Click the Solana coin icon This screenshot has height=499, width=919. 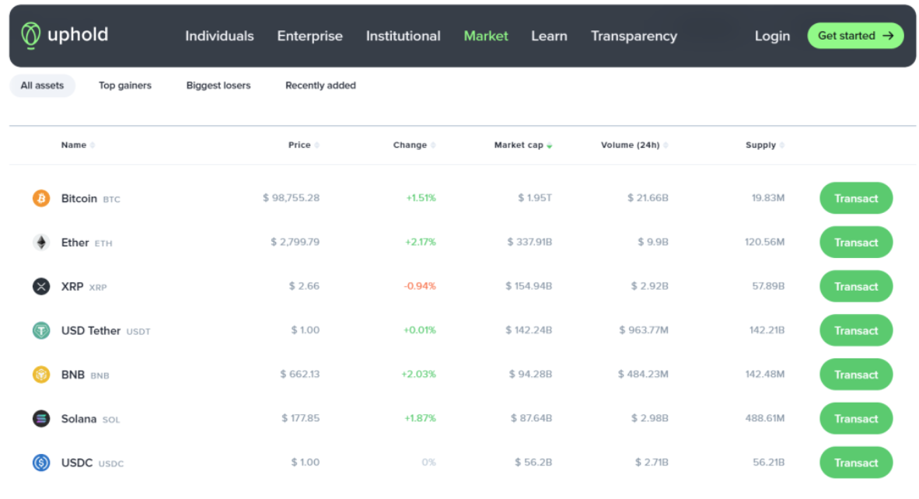[x=41, y=419]
